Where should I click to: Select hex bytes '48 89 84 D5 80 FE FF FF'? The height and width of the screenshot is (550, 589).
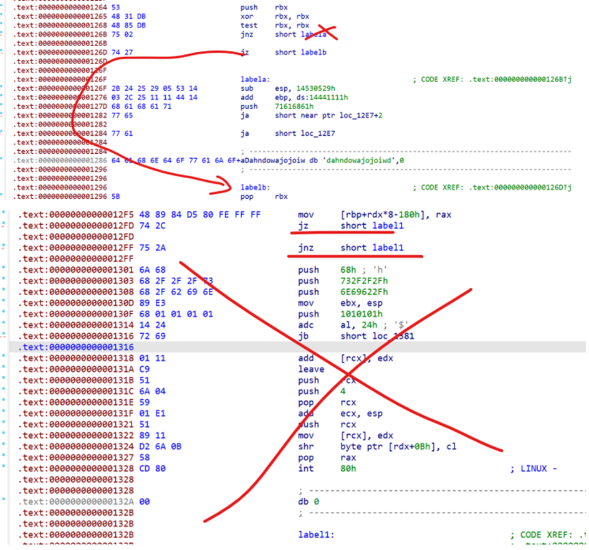[x=200, y=215]
